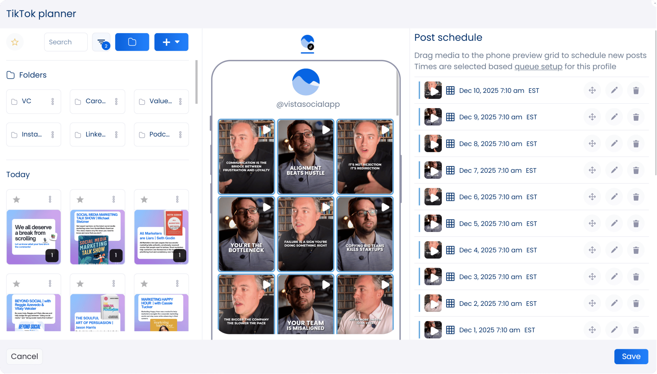Viewport: 657px width, 374px height.
Task: Select 'Alignment Beats Hustle' video thumbnail
Action: point(305,157)
